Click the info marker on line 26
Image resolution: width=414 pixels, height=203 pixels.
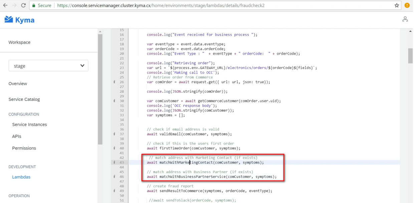click(x=114, y=82)
